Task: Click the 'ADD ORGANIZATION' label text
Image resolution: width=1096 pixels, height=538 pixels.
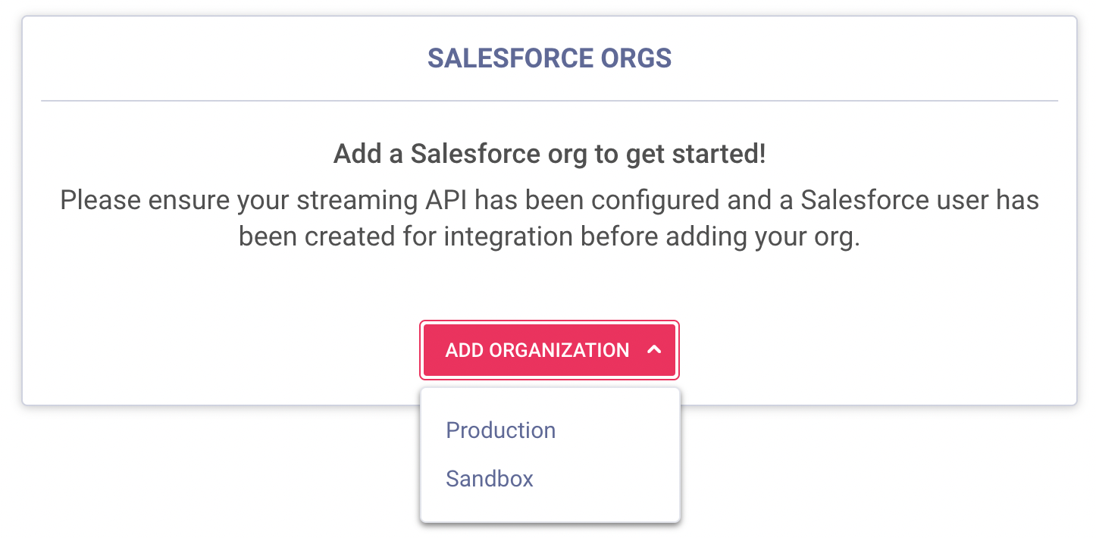Action: [x=537, y=350]
